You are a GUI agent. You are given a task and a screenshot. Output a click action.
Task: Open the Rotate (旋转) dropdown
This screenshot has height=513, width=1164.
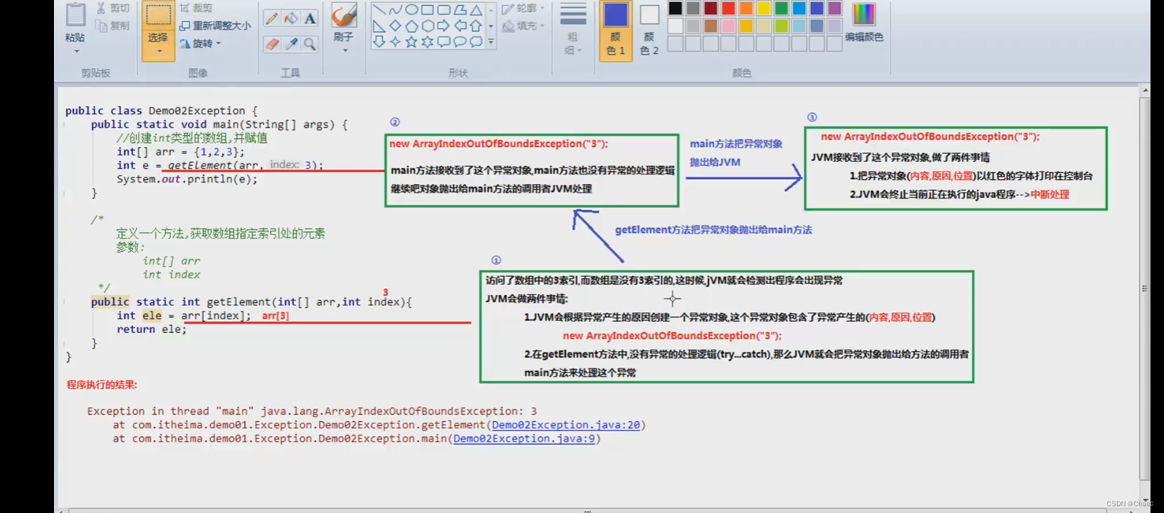(200, 43)
